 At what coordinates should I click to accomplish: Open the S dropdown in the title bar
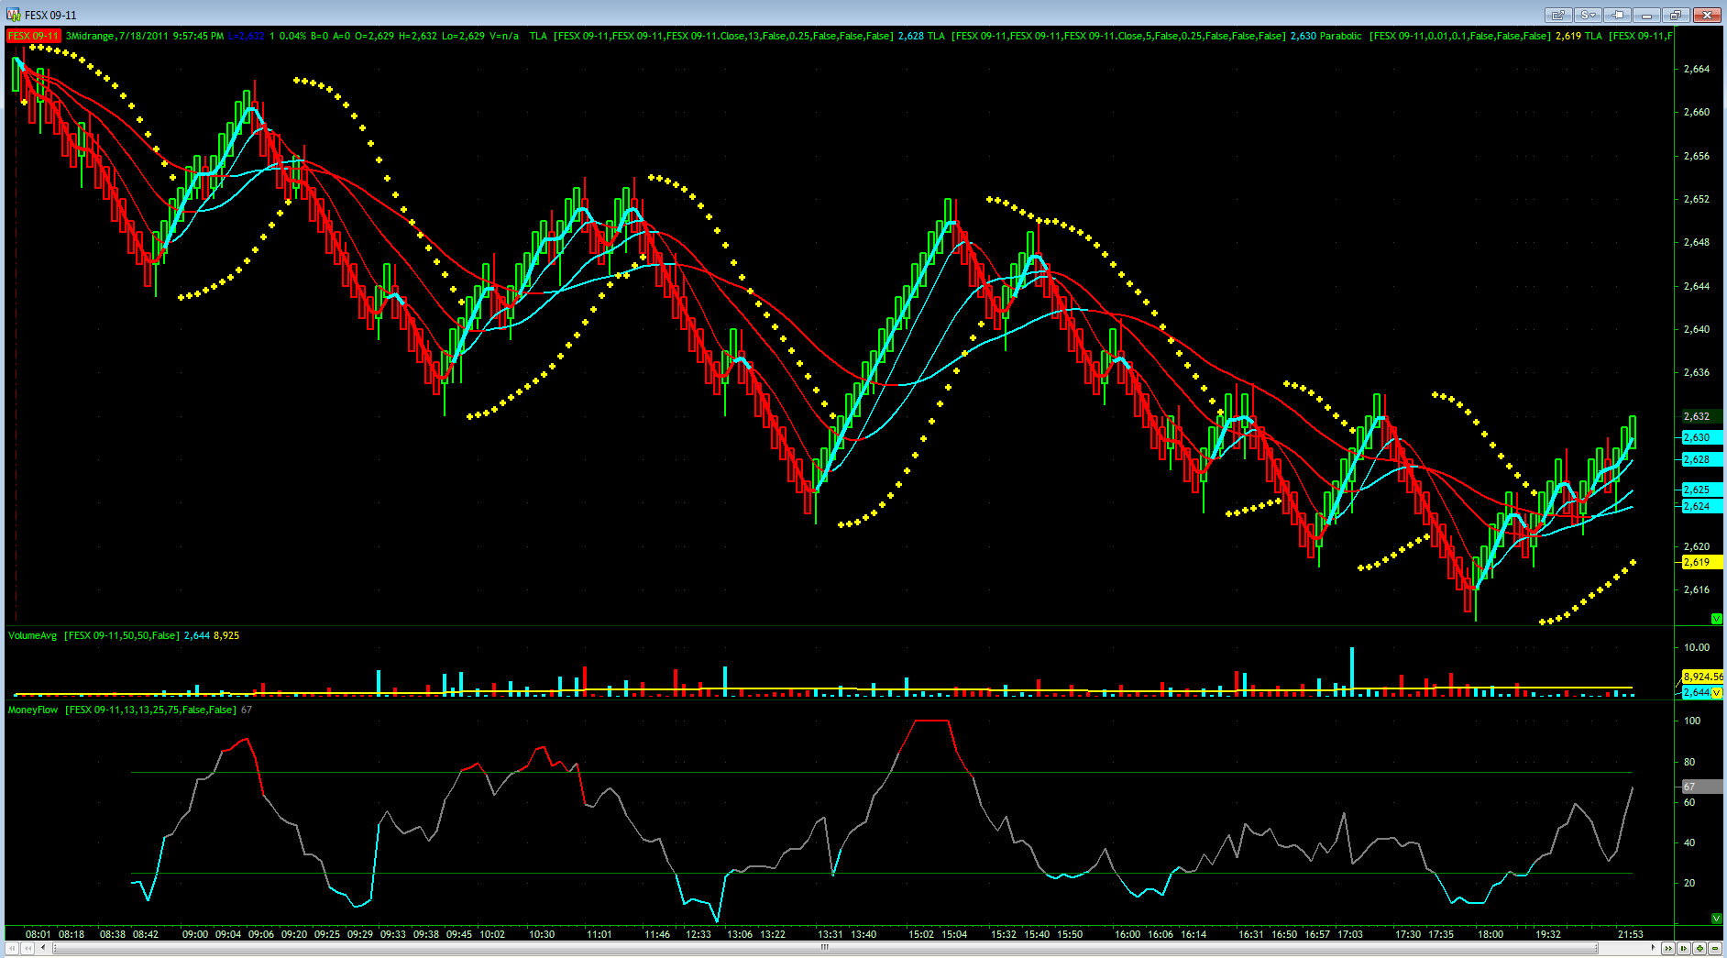pyautogui.click(x=1589, y=15)
